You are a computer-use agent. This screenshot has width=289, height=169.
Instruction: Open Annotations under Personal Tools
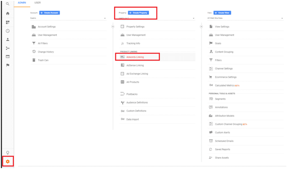coord(245,107)
